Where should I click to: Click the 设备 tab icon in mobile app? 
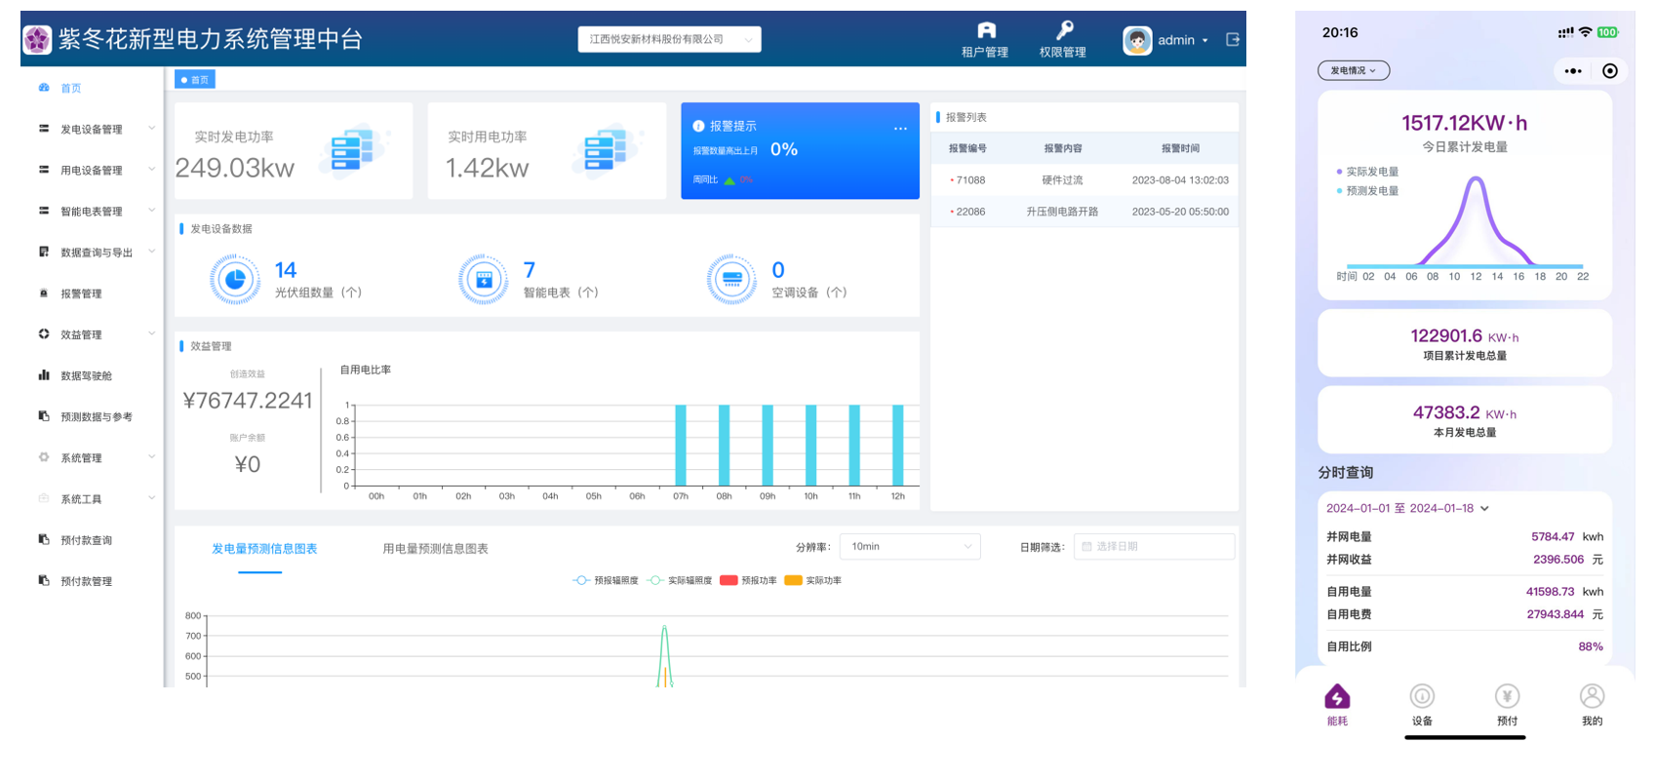pos(1422,696)
